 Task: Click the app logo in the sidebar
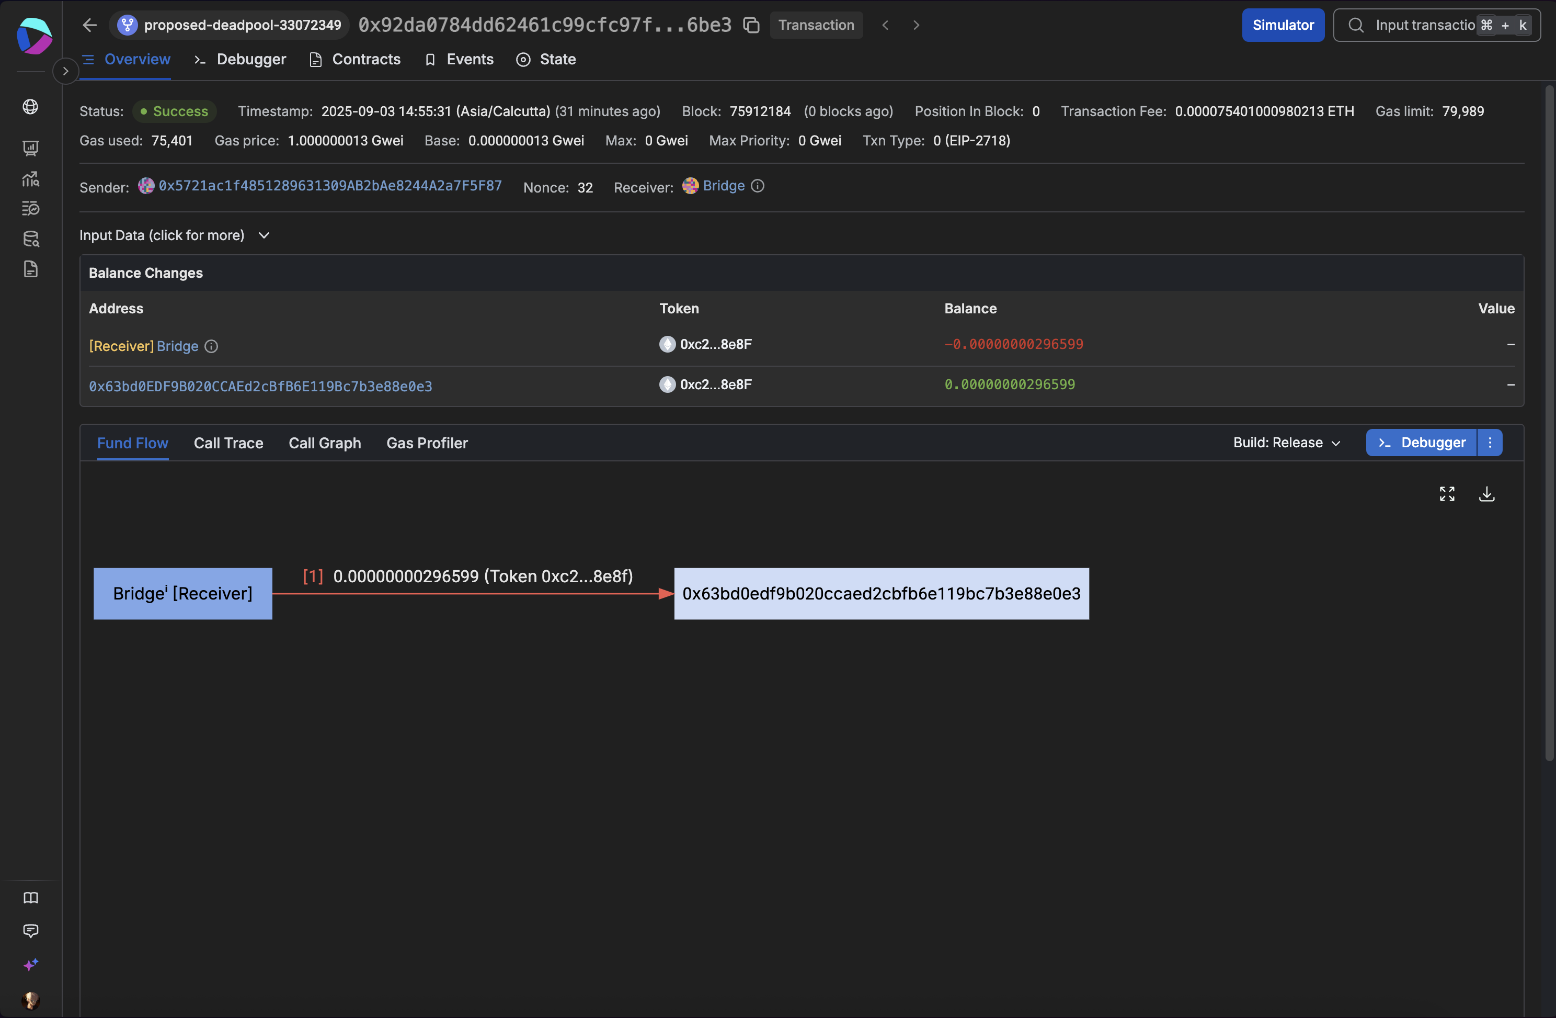[34, 36]
